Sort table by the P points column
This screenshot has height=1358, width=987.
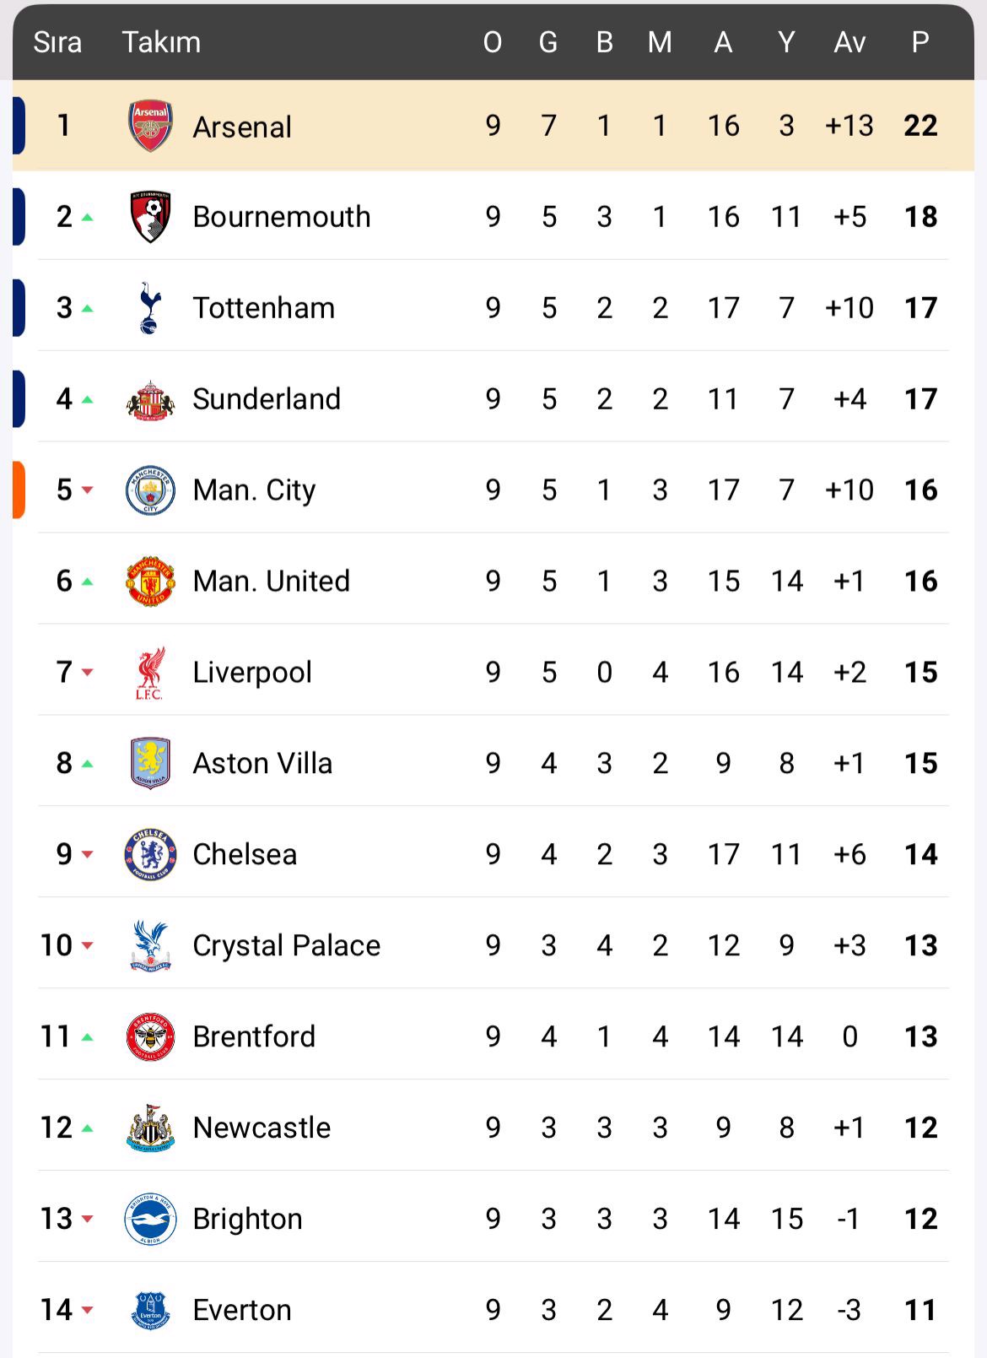(x=920, y=42)
